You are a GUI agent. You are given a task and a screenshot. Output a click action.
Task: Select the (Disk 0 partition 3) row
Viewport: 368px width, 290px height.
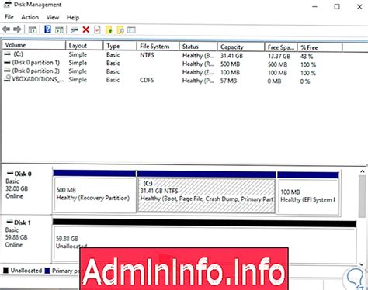tap(172, 72)
